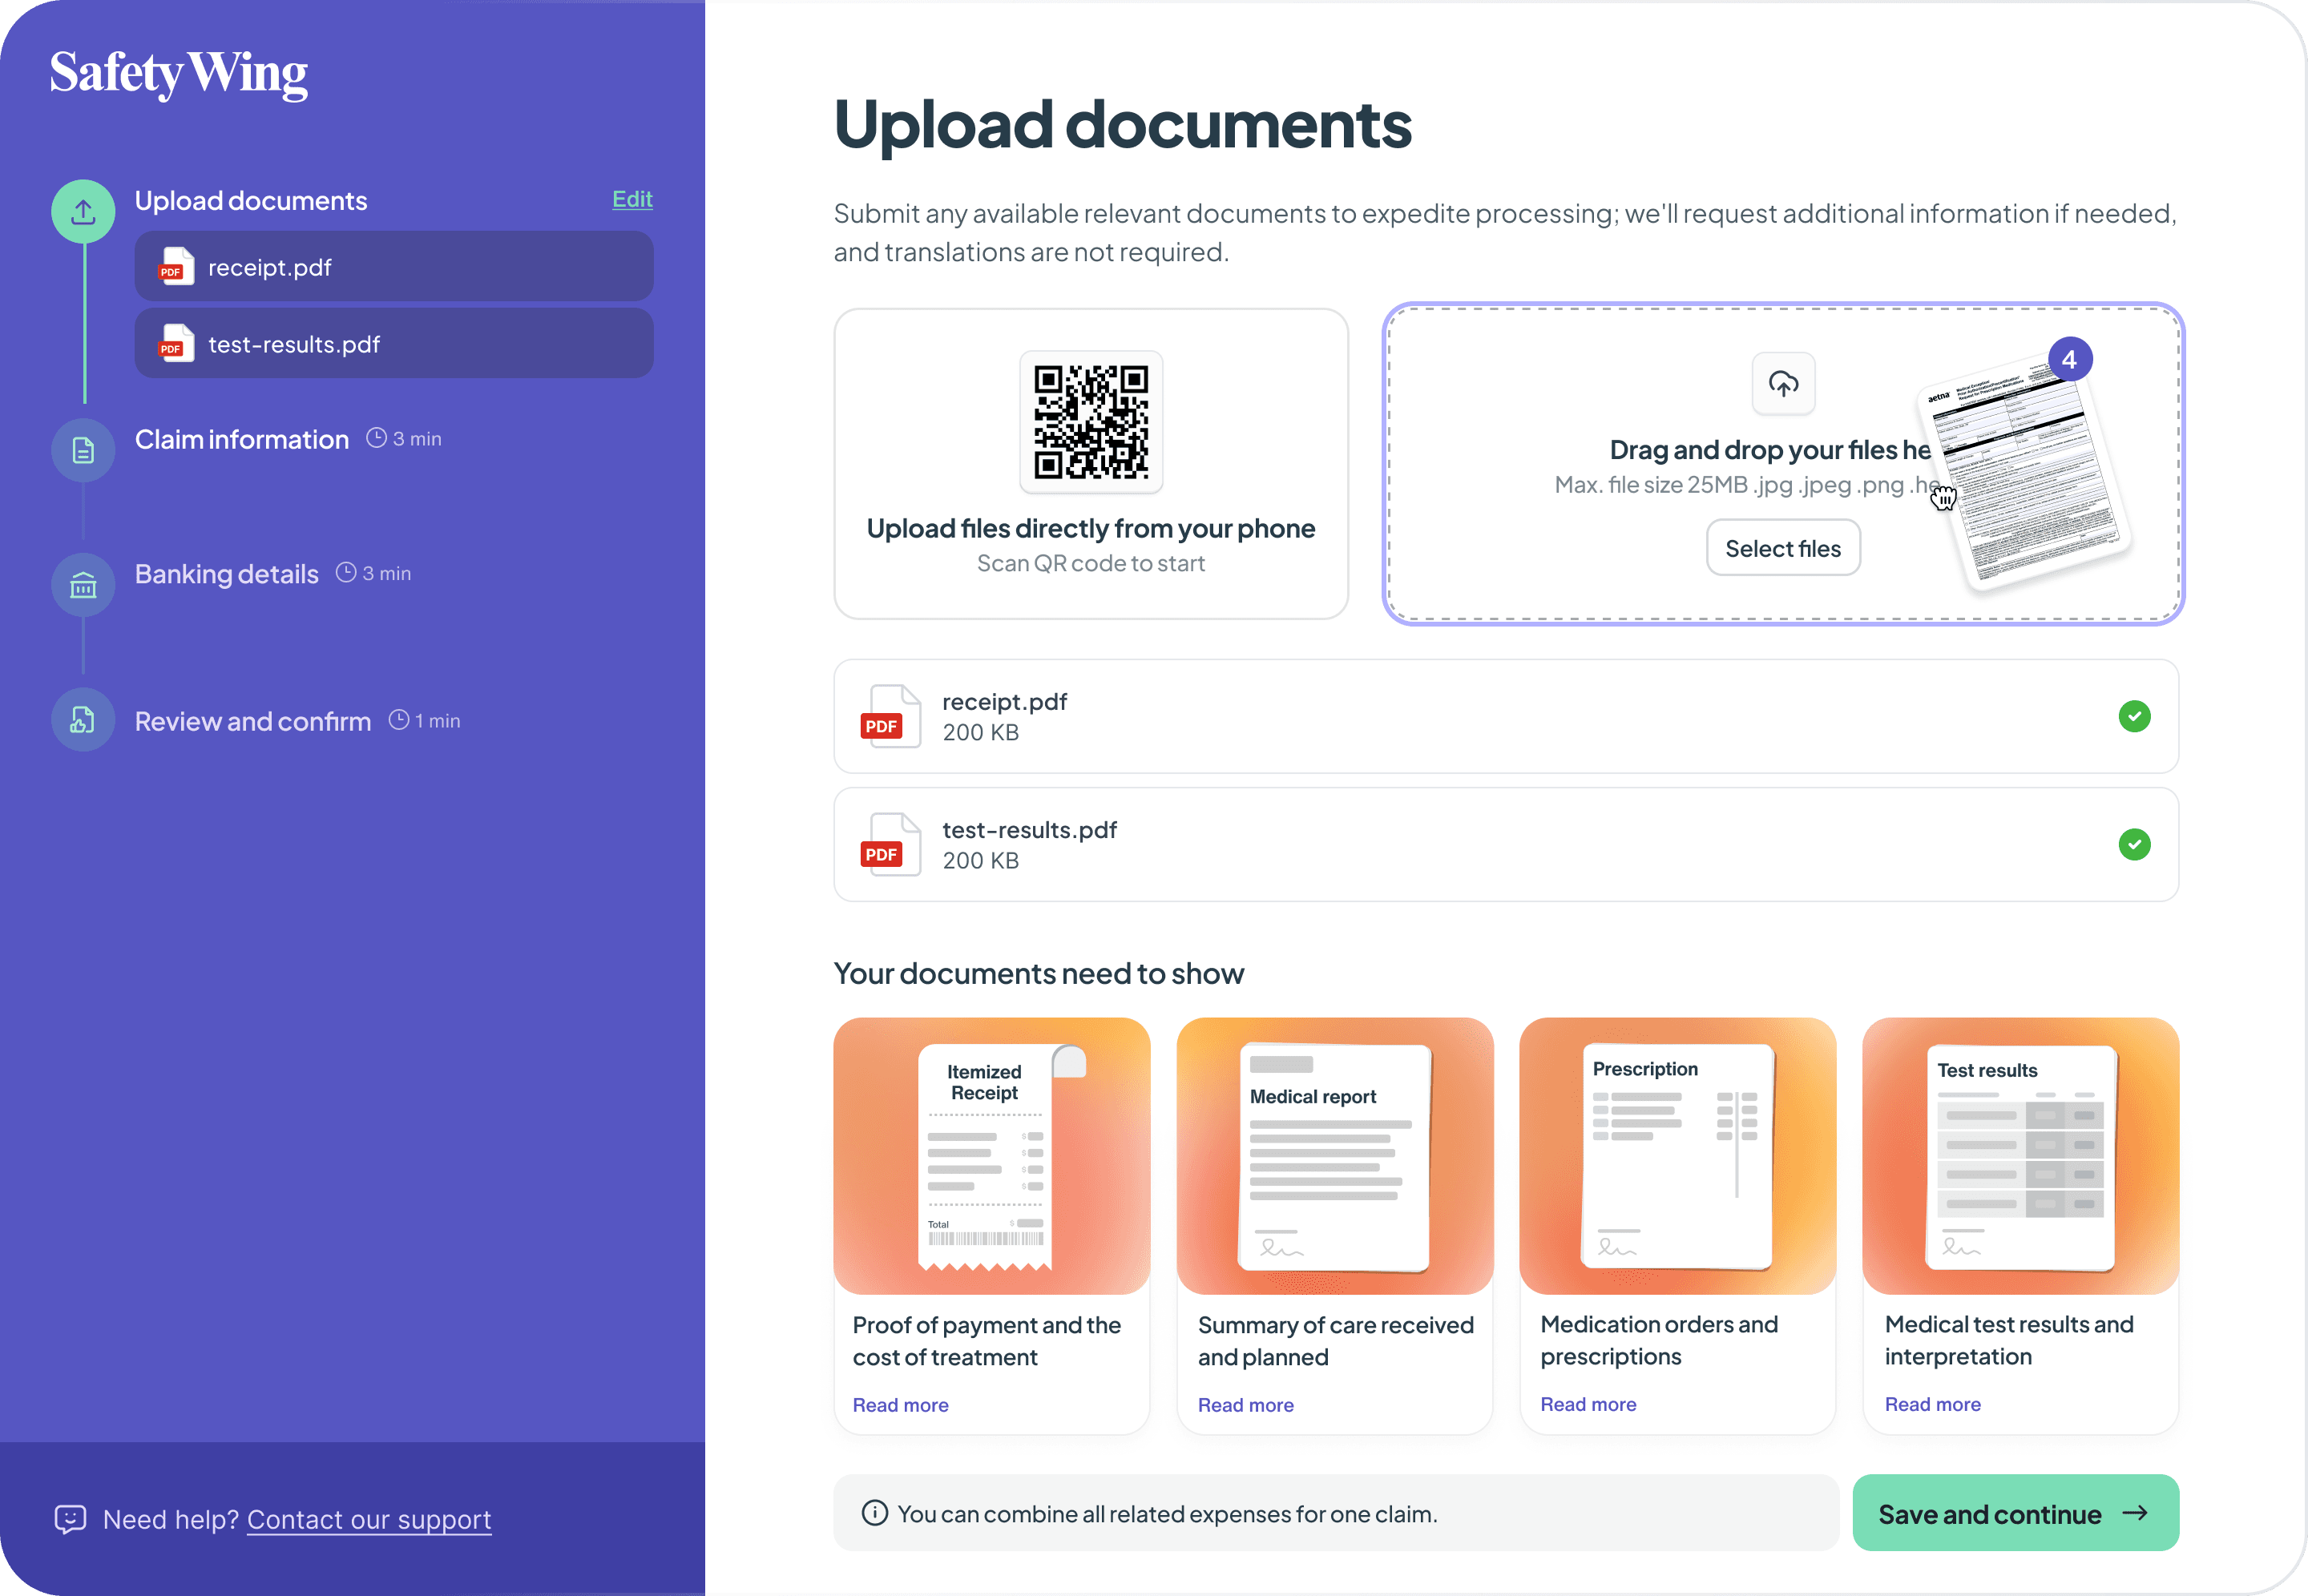The width and height of the screenshot is (2308, 1596).
Task: Click the QR code image
Action: point(1090,422)
